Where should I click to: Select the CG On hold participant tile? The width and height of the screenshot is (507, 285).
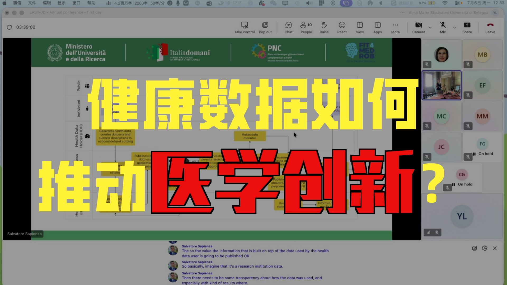click(x=462, y=178)
